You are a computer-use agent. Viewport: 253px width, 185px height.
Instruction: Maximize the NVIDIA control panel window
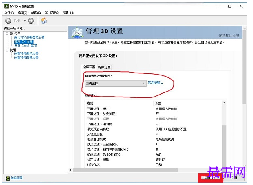click(x=229, y=6)
